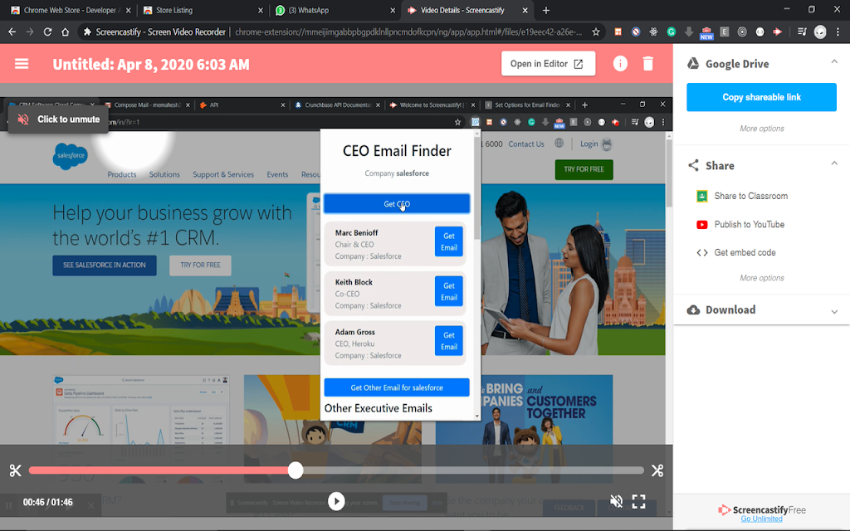Click the extension icon with NEW badge
The width and height of the screenshot is (850, 531).
tap(706, 32)
